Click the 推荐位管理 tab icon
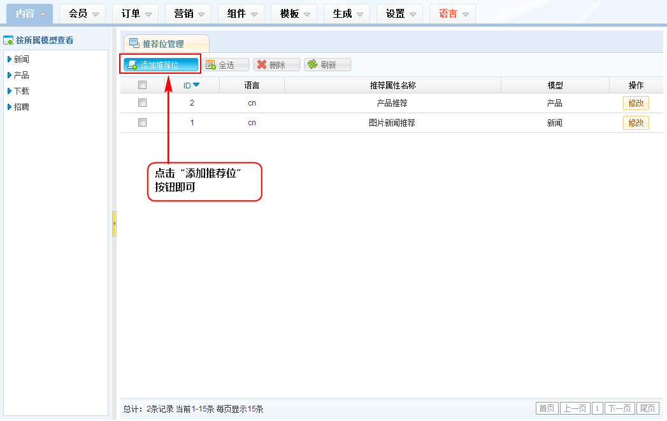The image size is (667, 421). 134,44
